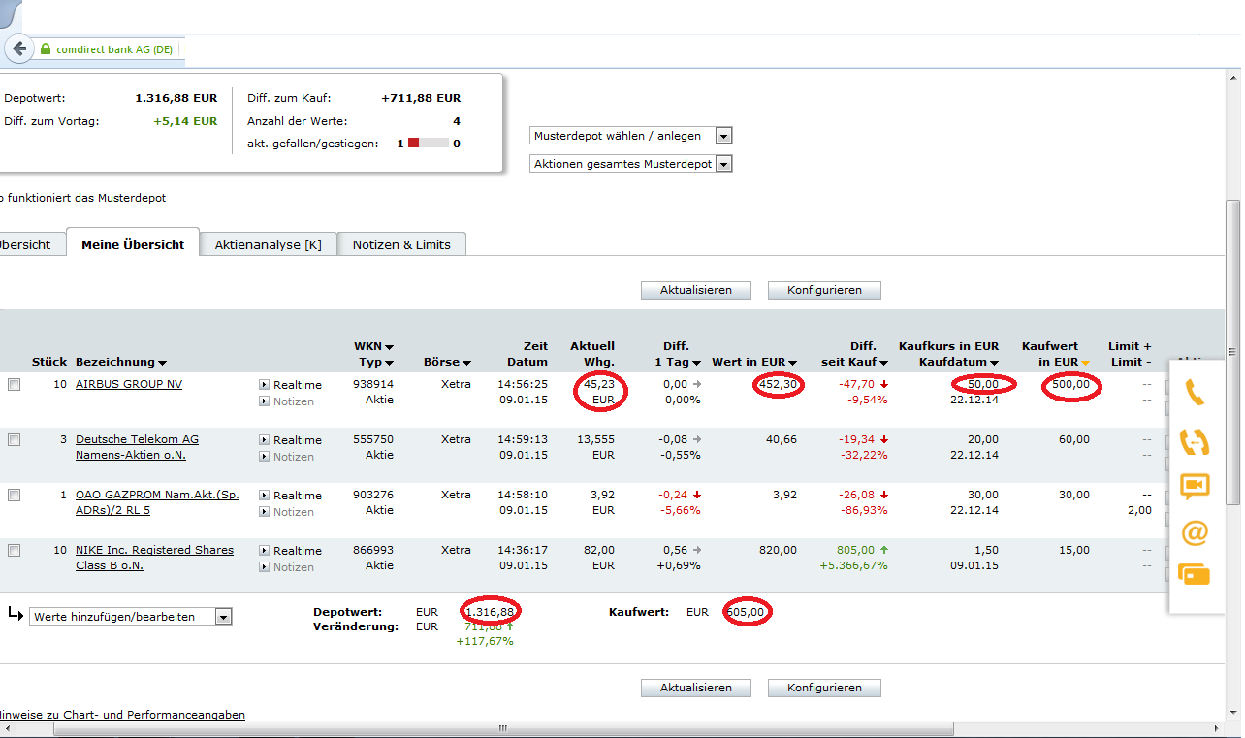
Task: Click the orange card icon in sidebar
Action: (1195, 574)
